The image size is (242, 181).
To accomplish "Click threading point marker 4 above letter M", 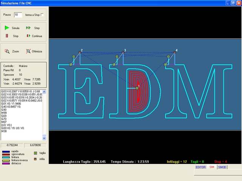I will (175, 52).
